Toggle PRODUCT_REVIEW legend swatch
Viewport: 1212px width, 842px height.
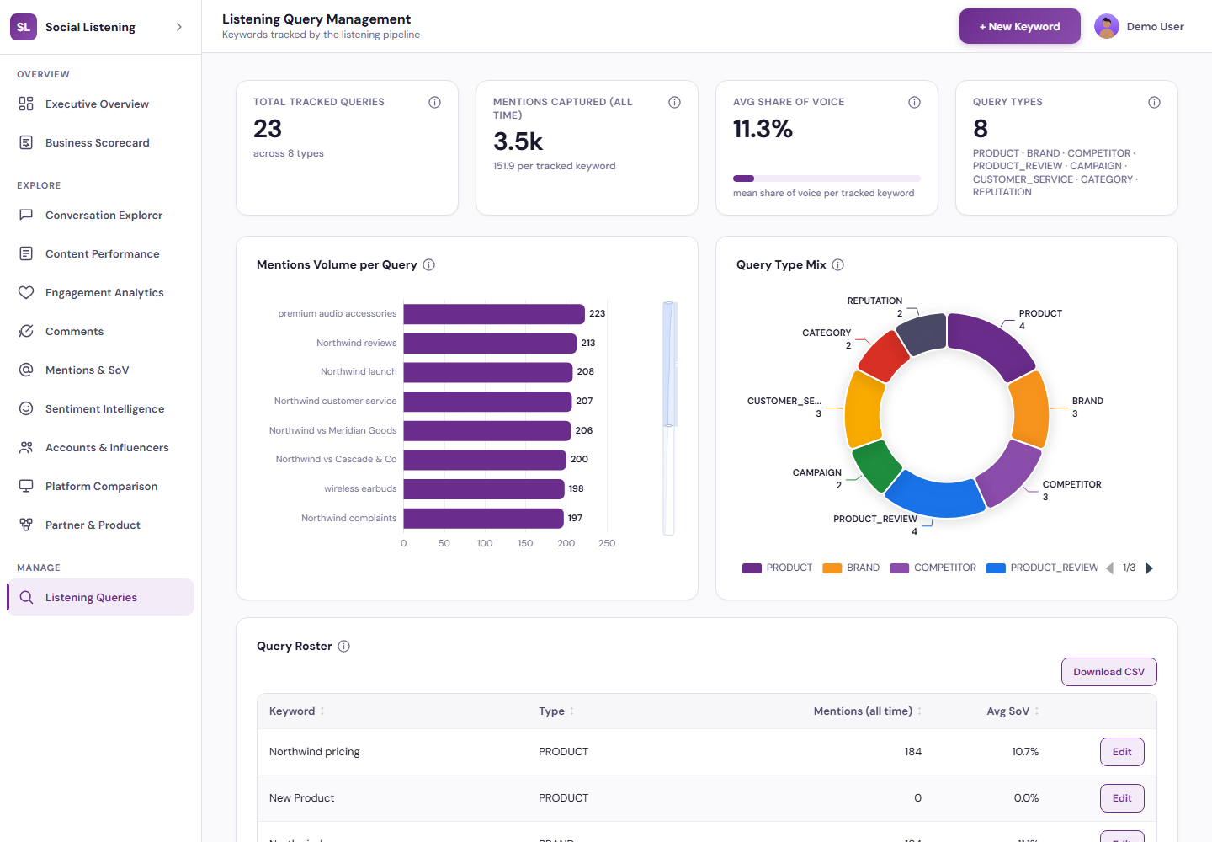[996, 568]
